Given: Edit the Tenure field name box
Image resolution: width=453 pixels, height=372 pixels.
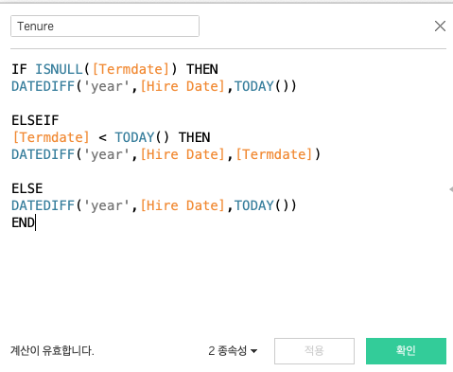Looking at the screenshot, I should click(x=105, y=27).
